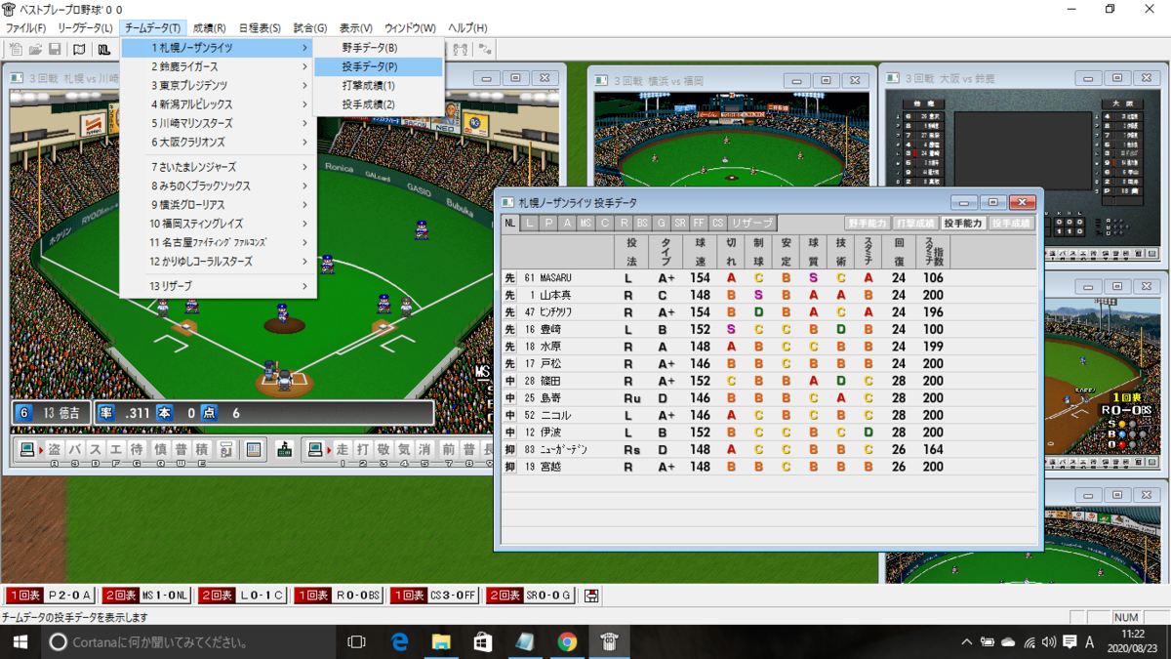Select 打撃成績(1) from the submenu

pos(379,86)
